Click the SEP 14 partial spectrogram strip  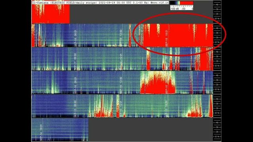60,130
